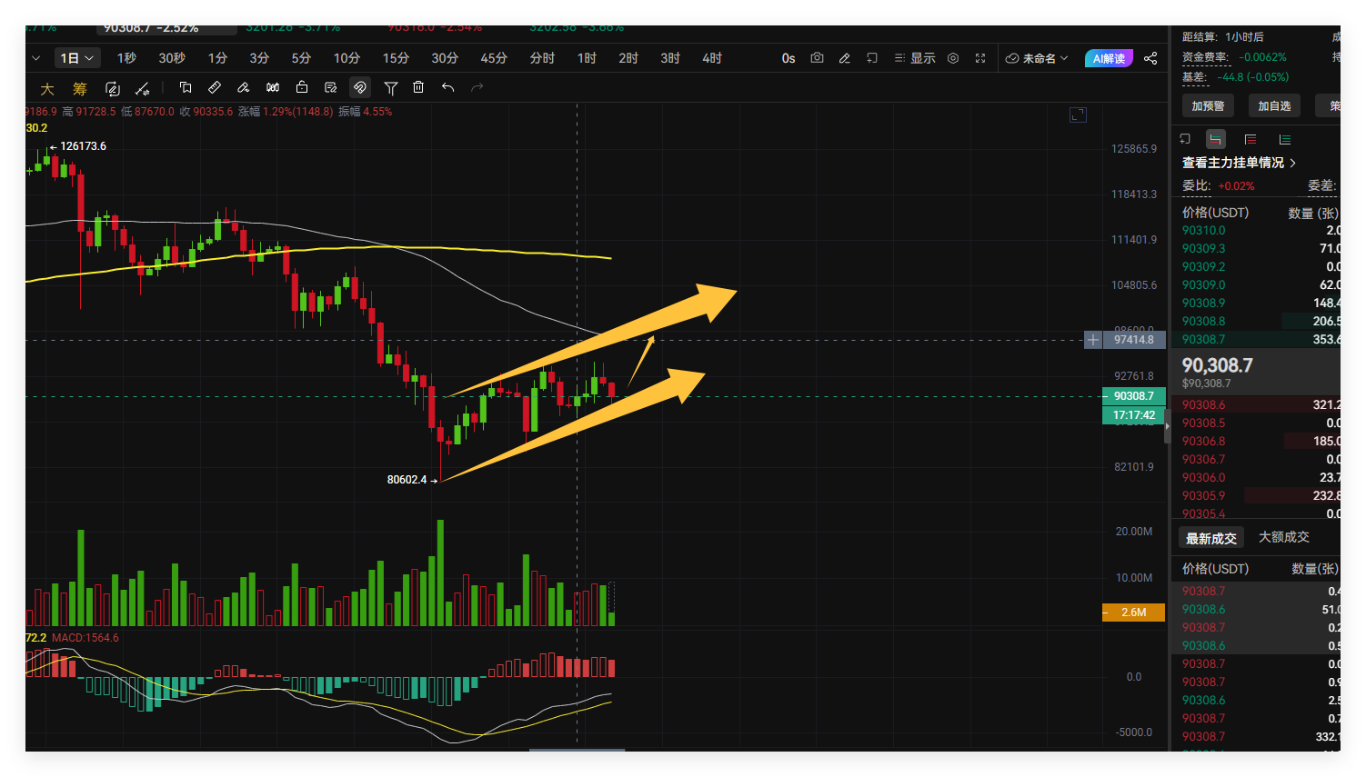The height and width of the screenshot is (777, 1366).
Task: Click the AI解读 button
Action: click(1109, 58)
